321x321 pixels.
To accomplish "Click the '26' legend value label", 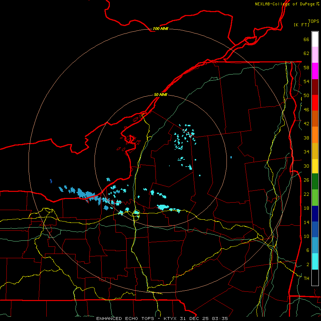I will click(x=306, y=180).
